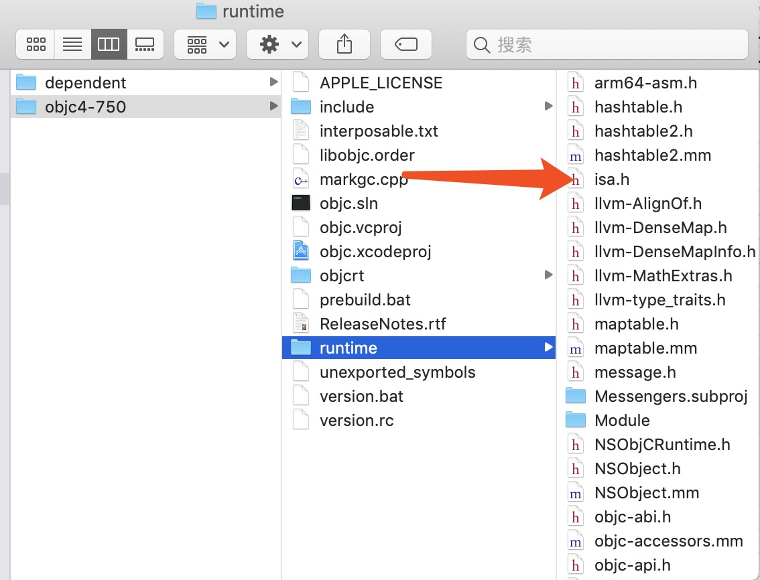The width and height of the screenshot is (760, 580).
Task: Select the objc4-750 folder
Action: (145, 106)
